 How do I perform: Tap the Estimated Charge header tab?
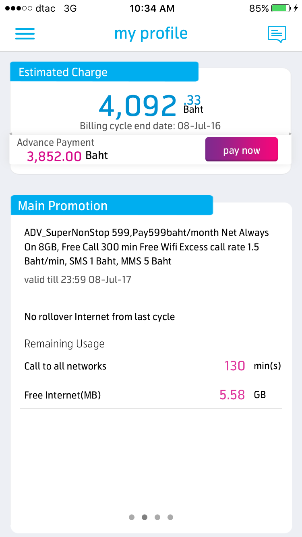tap(104, 72)
